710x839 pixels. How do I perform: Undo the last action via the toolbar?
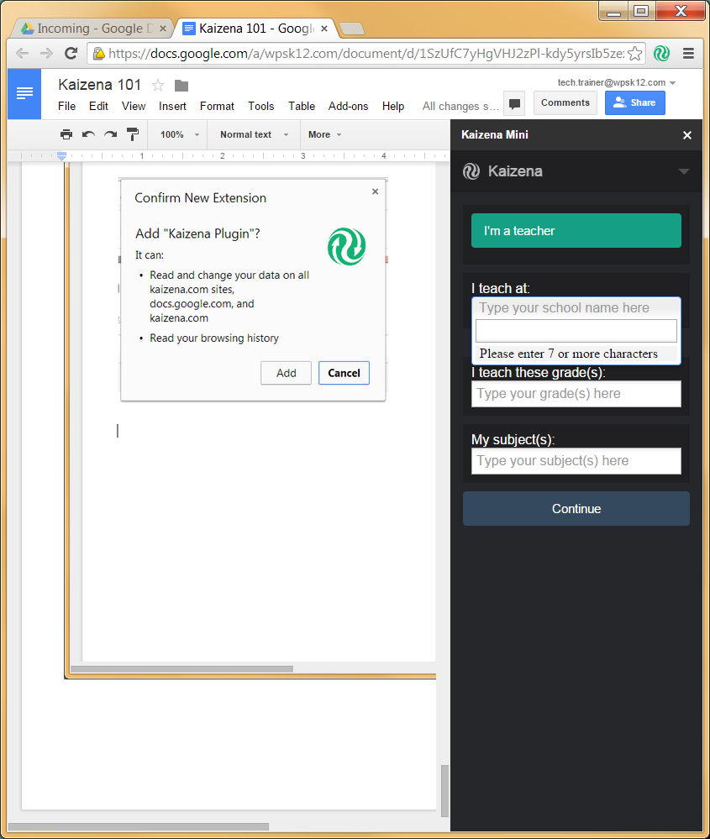coord(88,134)
